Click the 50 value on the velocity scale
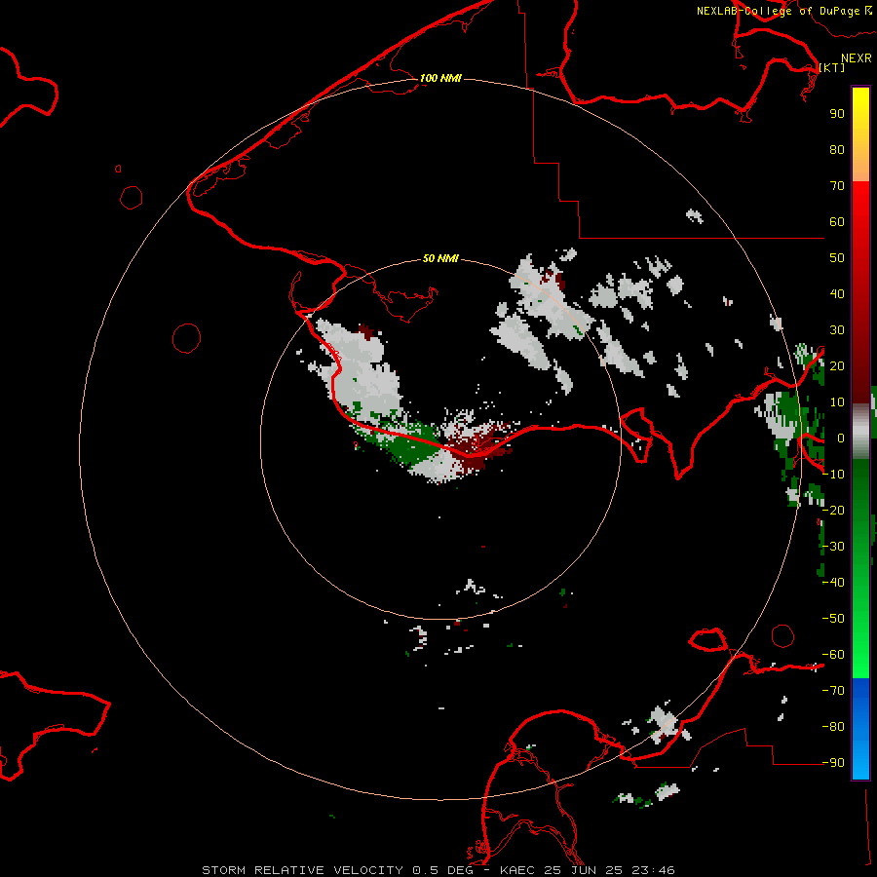Screen dimensions: 877x877 coord(837,258)
